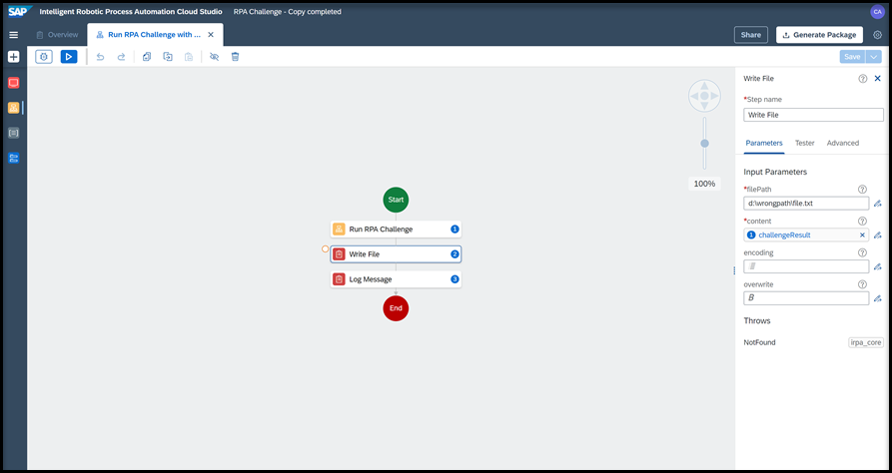Screen dimensions: 892x473
Task: Select the Start node
Action: coord(396,200)
